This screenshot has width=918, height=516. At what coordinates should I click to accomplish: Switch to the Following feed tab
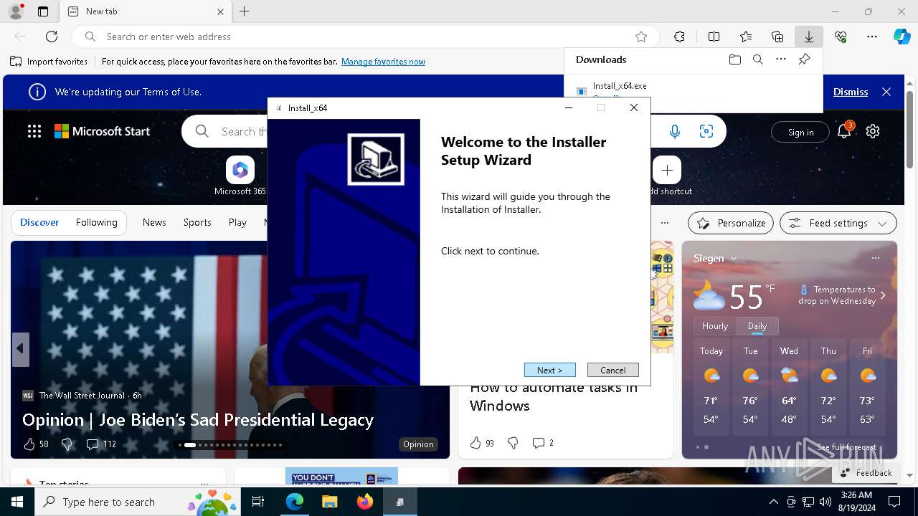click(96, 222)
